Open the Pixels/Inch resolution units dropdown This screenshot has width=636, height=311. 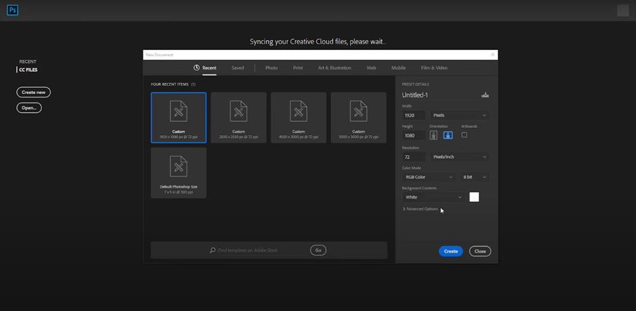(459, 157)
